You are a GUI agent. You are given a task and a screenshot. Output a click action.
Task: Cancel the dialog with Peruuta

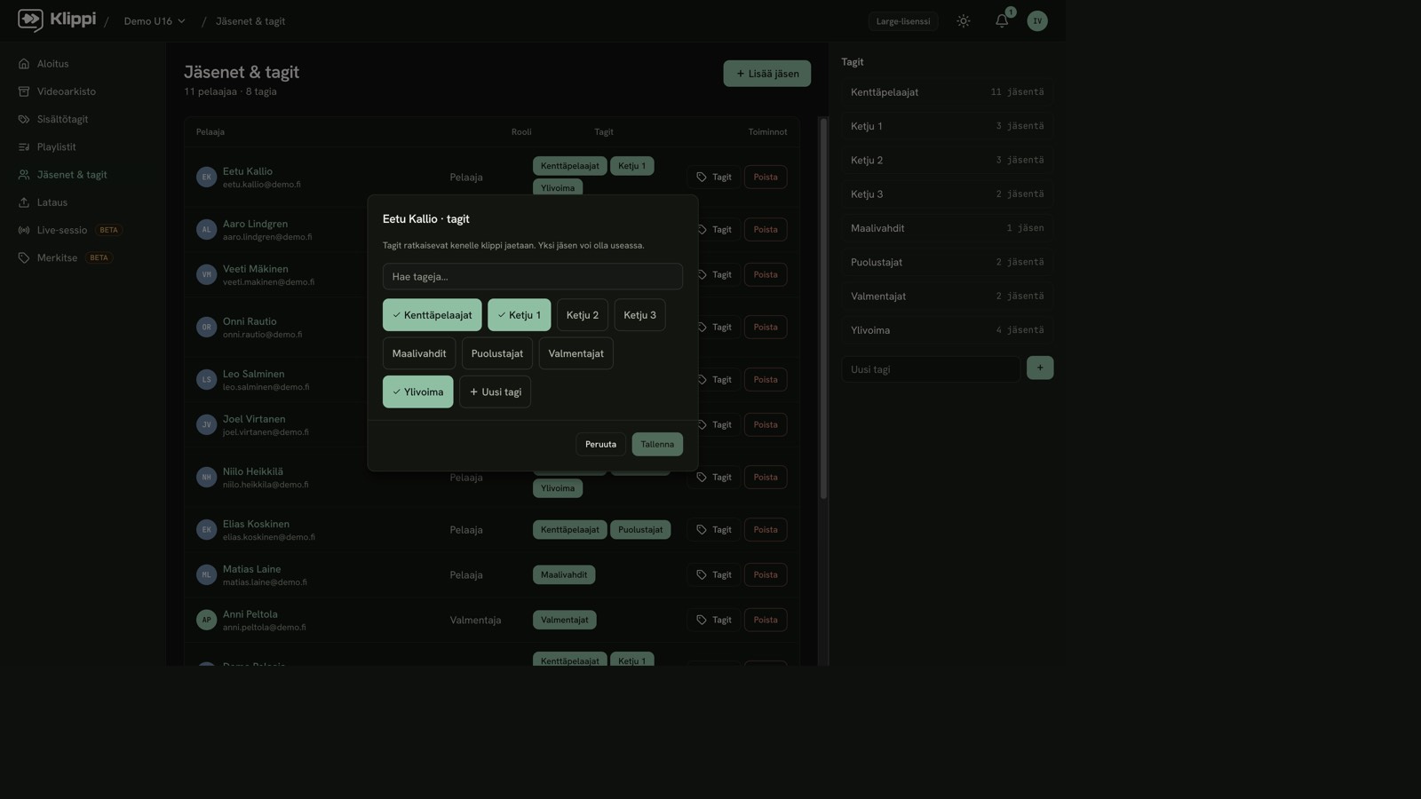pos(600,445)
